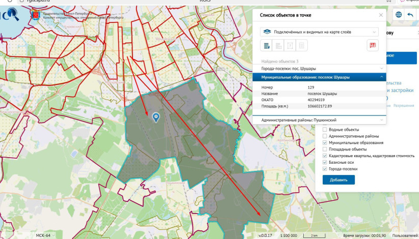Enable the 'Водные объекты' checkbox
Image resolution: width=419 pixels, height=239 pixels.
(325, 130)
